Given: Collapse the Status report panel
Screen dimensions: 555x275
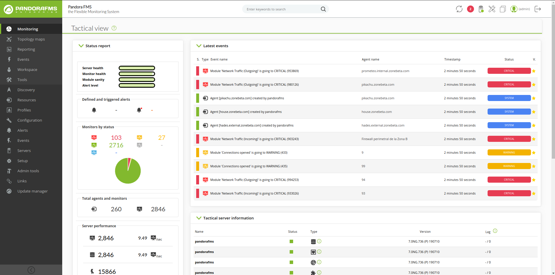Looking at the screenshot, I should click(x=81, y=46).
